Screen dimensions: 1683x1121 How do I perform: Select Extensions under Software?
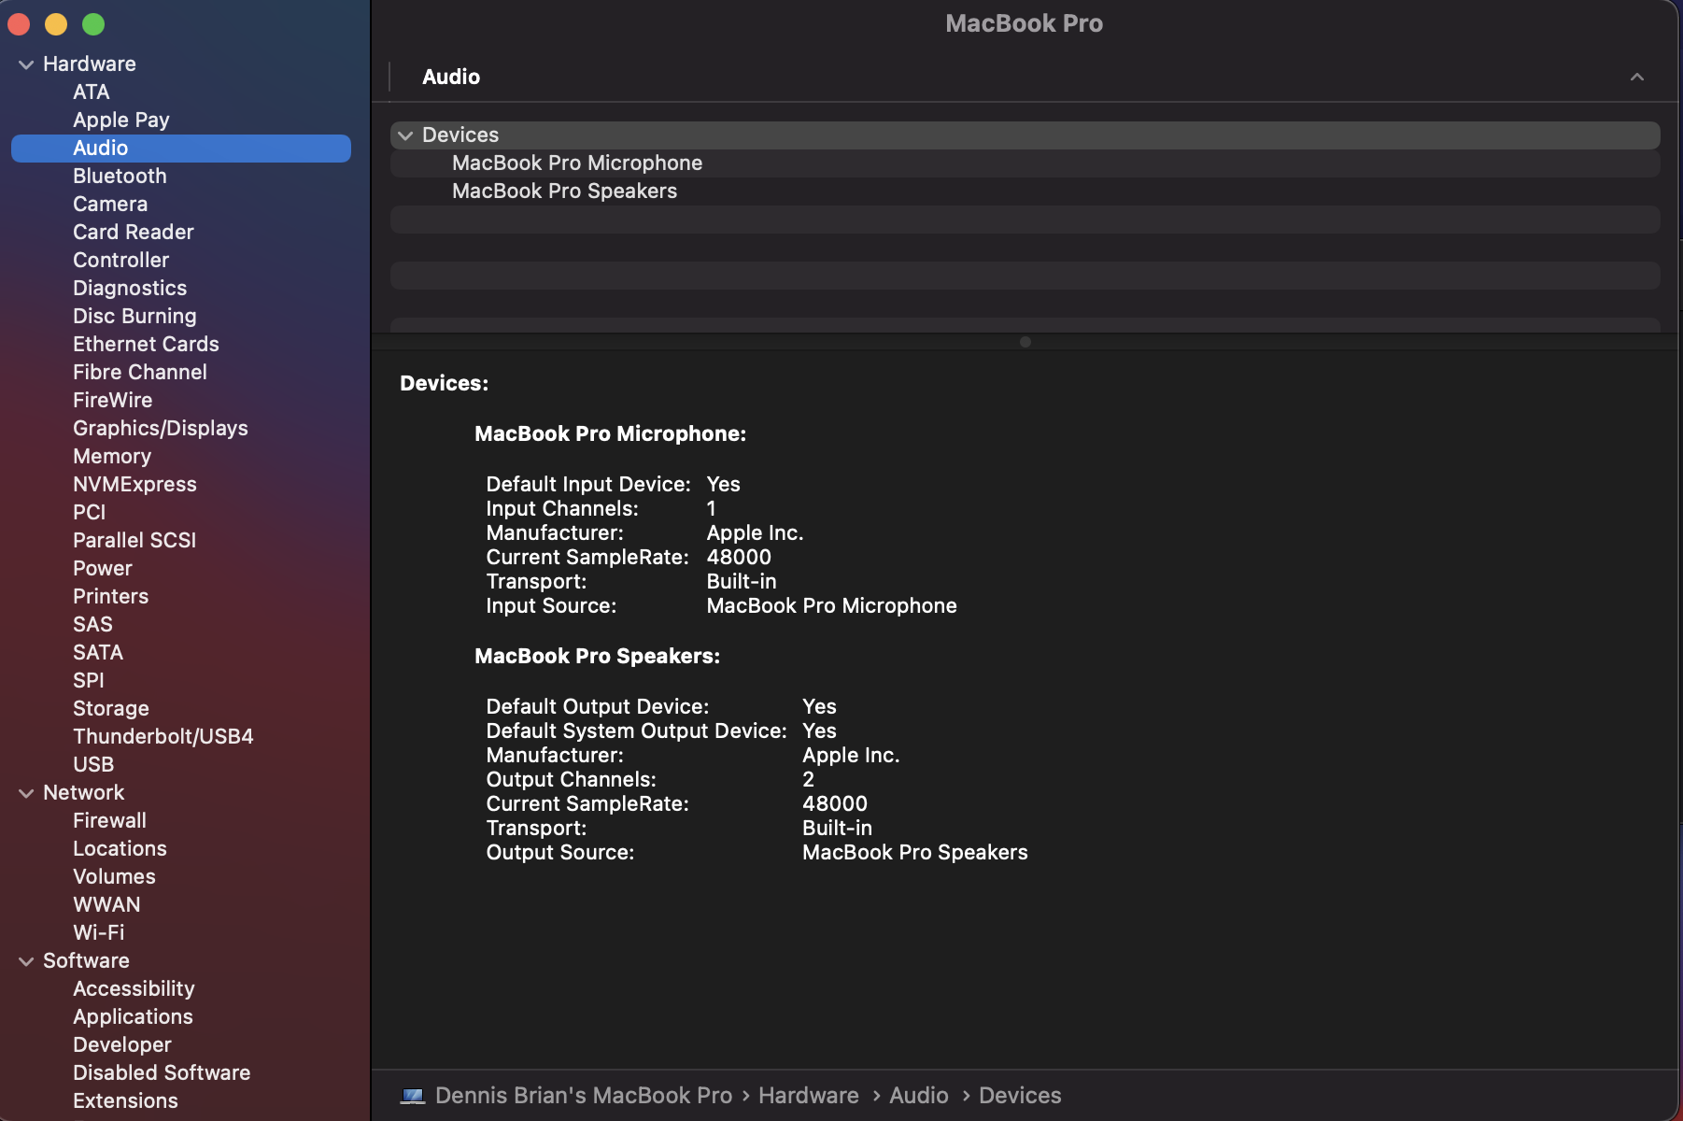(x=125, y=1100)
